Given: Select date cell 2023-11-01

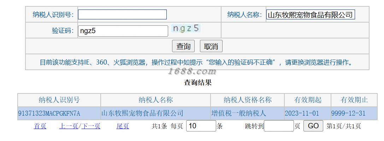Looking at the screenshot, I should pyautogui.click(x=308, y=114).
